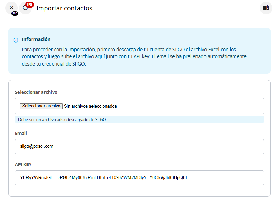The width and height of the screenshot is (273, 197).
Task: Click the API key value text
Action: (104, 177)
